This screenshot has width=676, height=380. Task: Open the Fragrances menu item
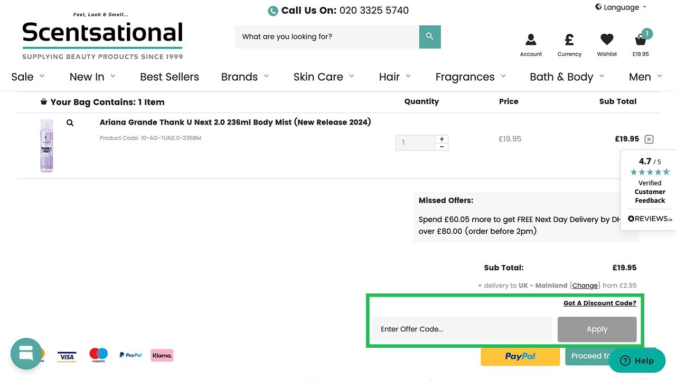click(465, 77)
